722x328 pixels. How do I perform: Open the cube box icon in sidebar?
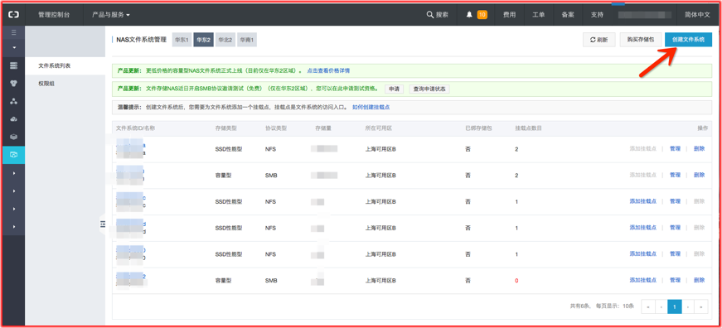[13, 137]
